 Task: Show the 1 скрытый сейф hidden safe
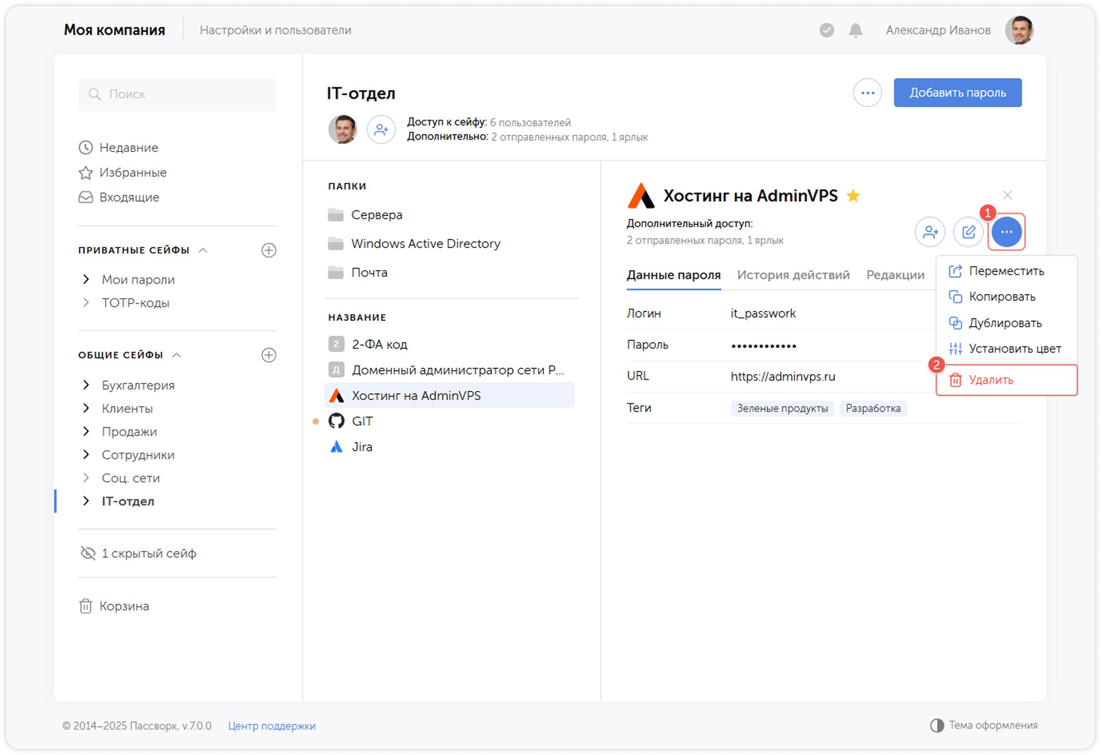[138, 553]
